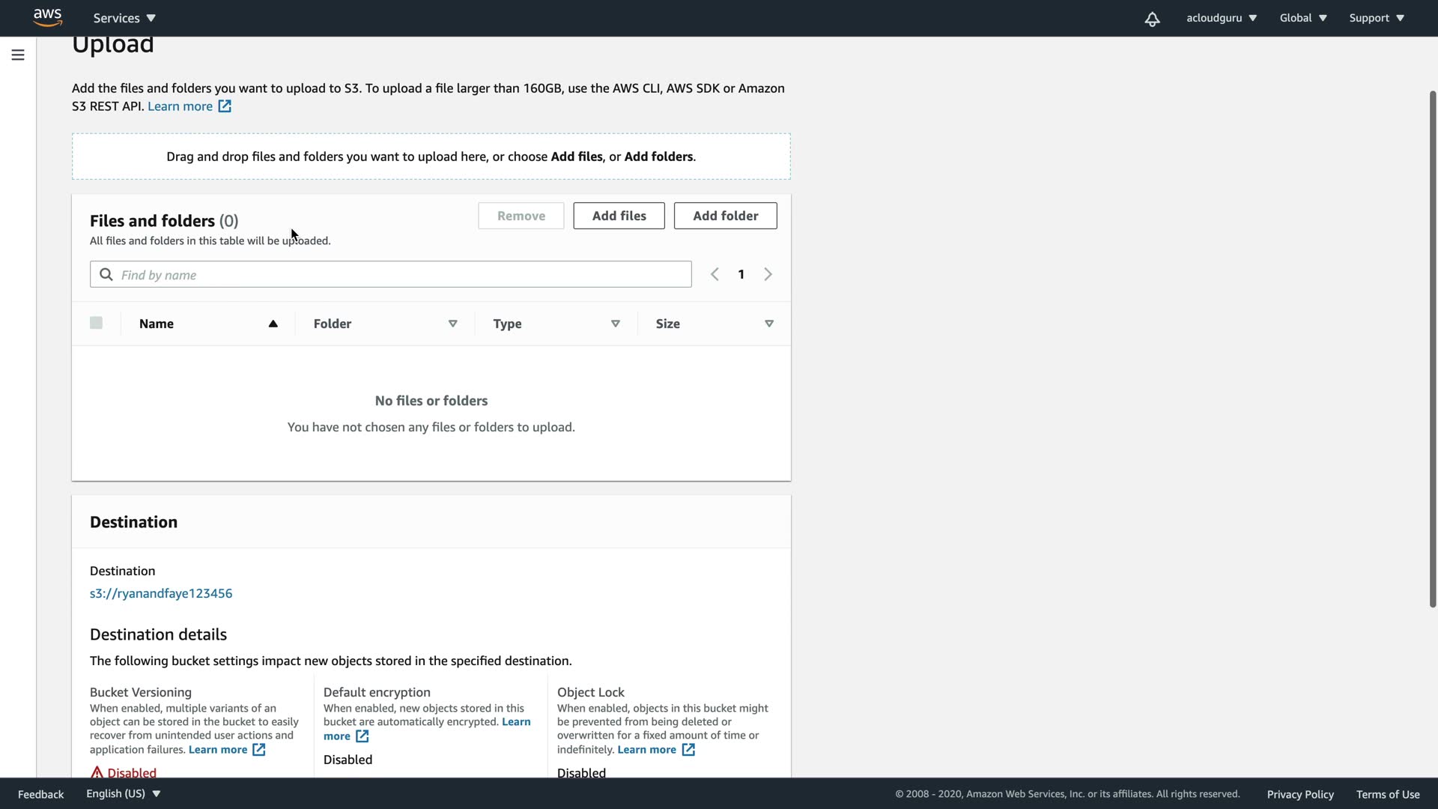Click the search magnifier in Find by name
The image size is (1438, 809).
(x=106, y=275)
